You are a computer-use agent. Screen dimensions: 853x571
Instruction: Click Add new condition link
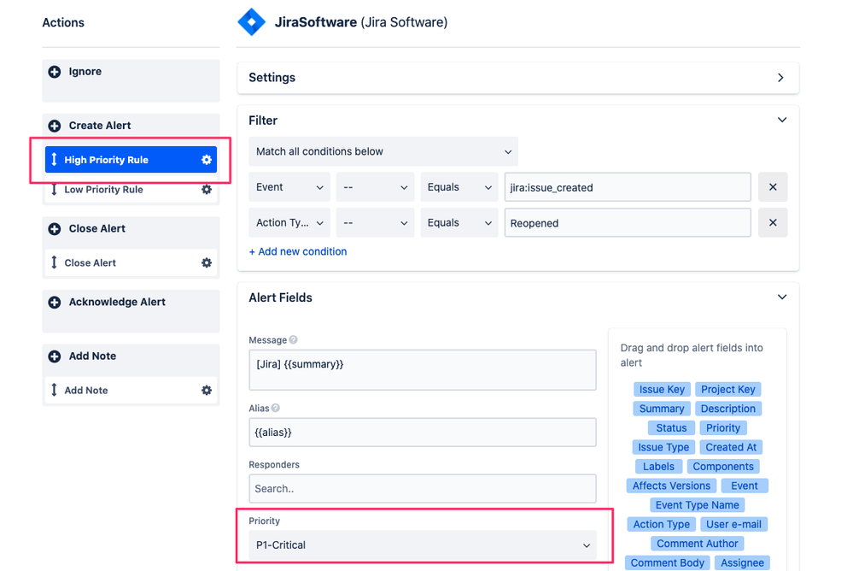click(298, 251)
